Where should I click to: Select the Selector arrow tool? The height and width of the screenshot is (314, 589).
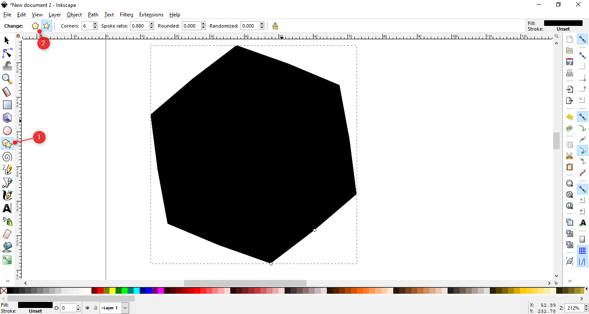pyautogui.click(x=6, y=40)
